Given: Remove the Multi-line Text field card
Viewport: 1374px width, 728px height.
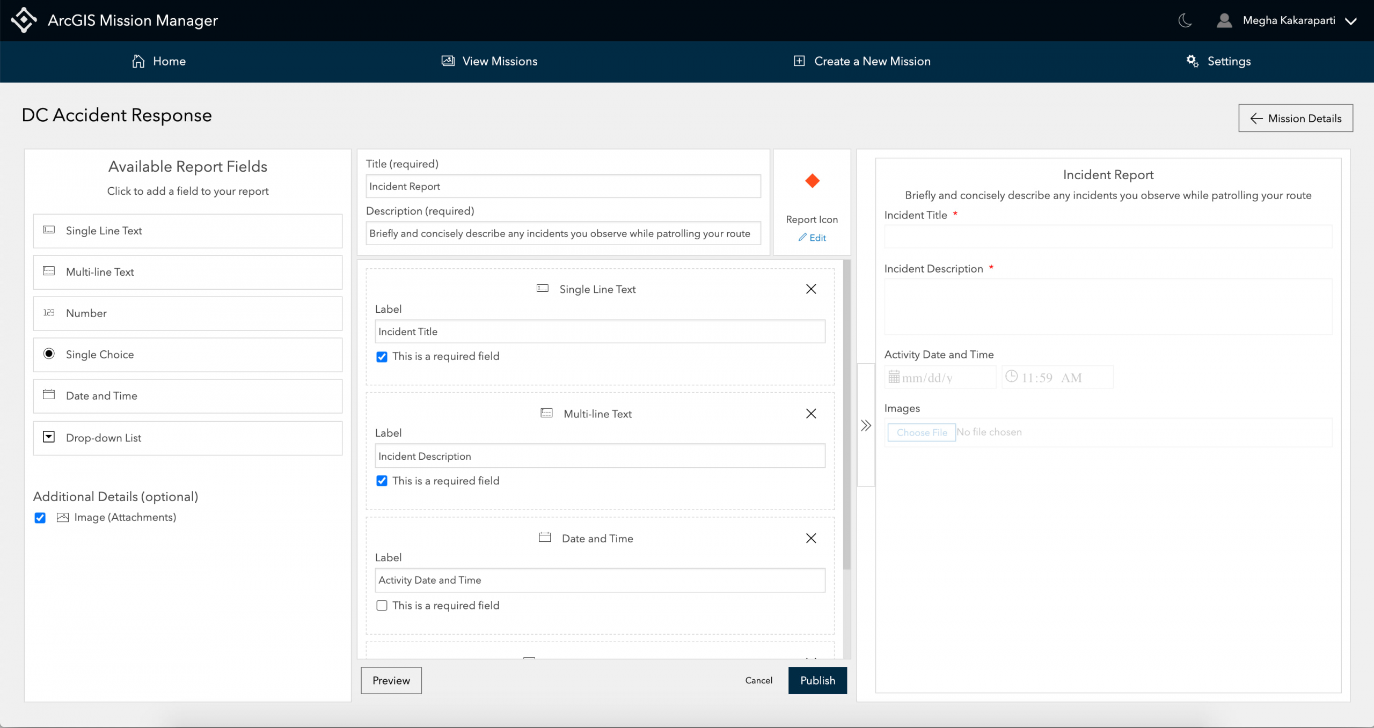Looking at the screenshot, I should click(x=810, y=414).
